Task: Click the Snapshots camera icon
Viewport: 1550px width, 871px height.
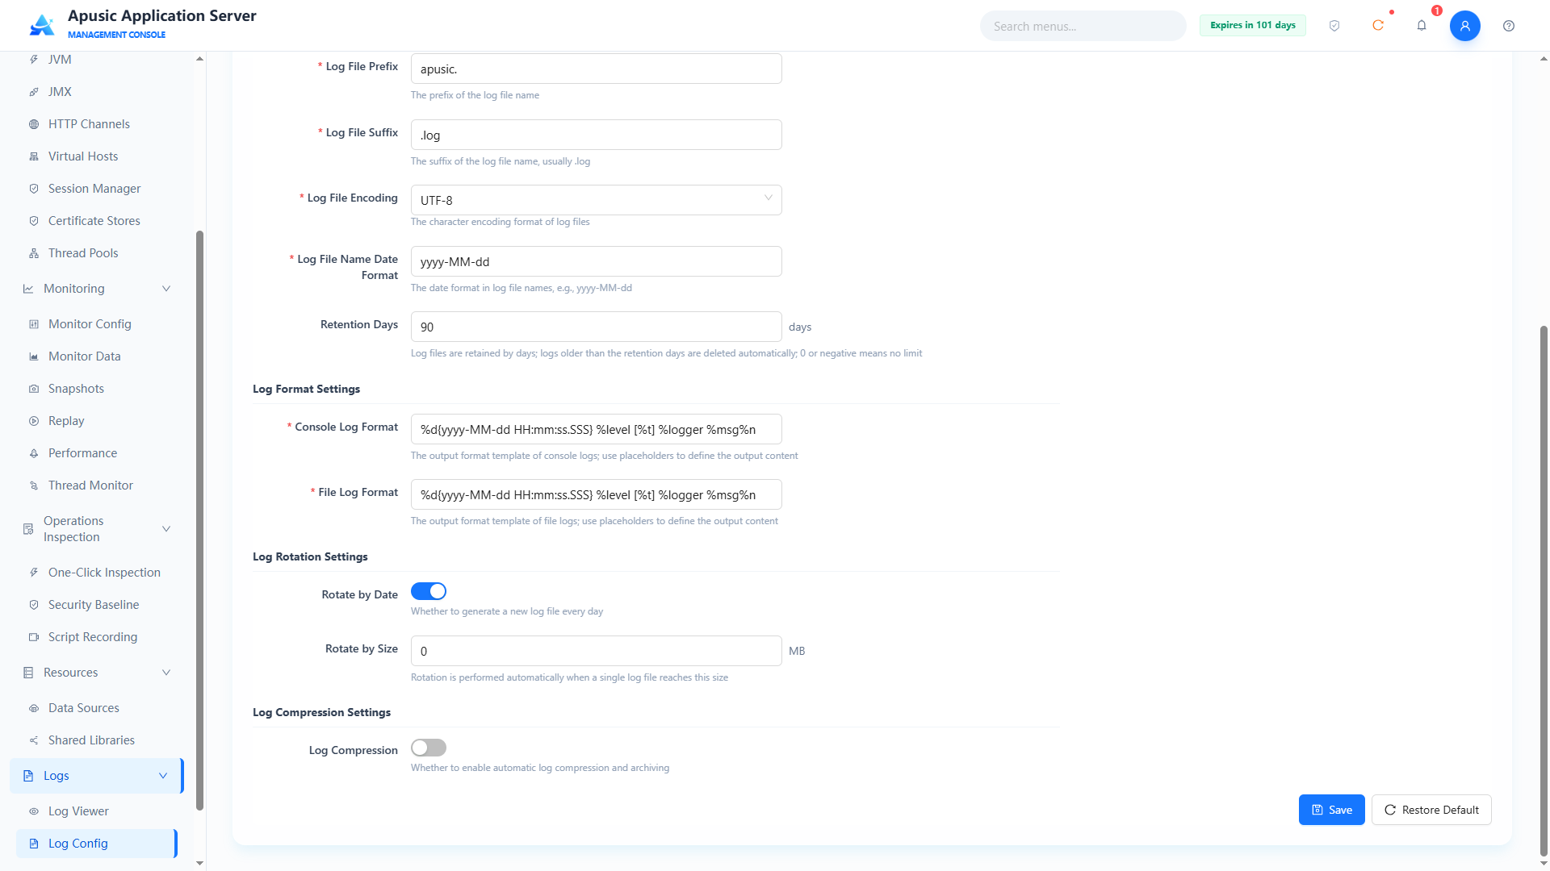Action: tap(34, 389)
